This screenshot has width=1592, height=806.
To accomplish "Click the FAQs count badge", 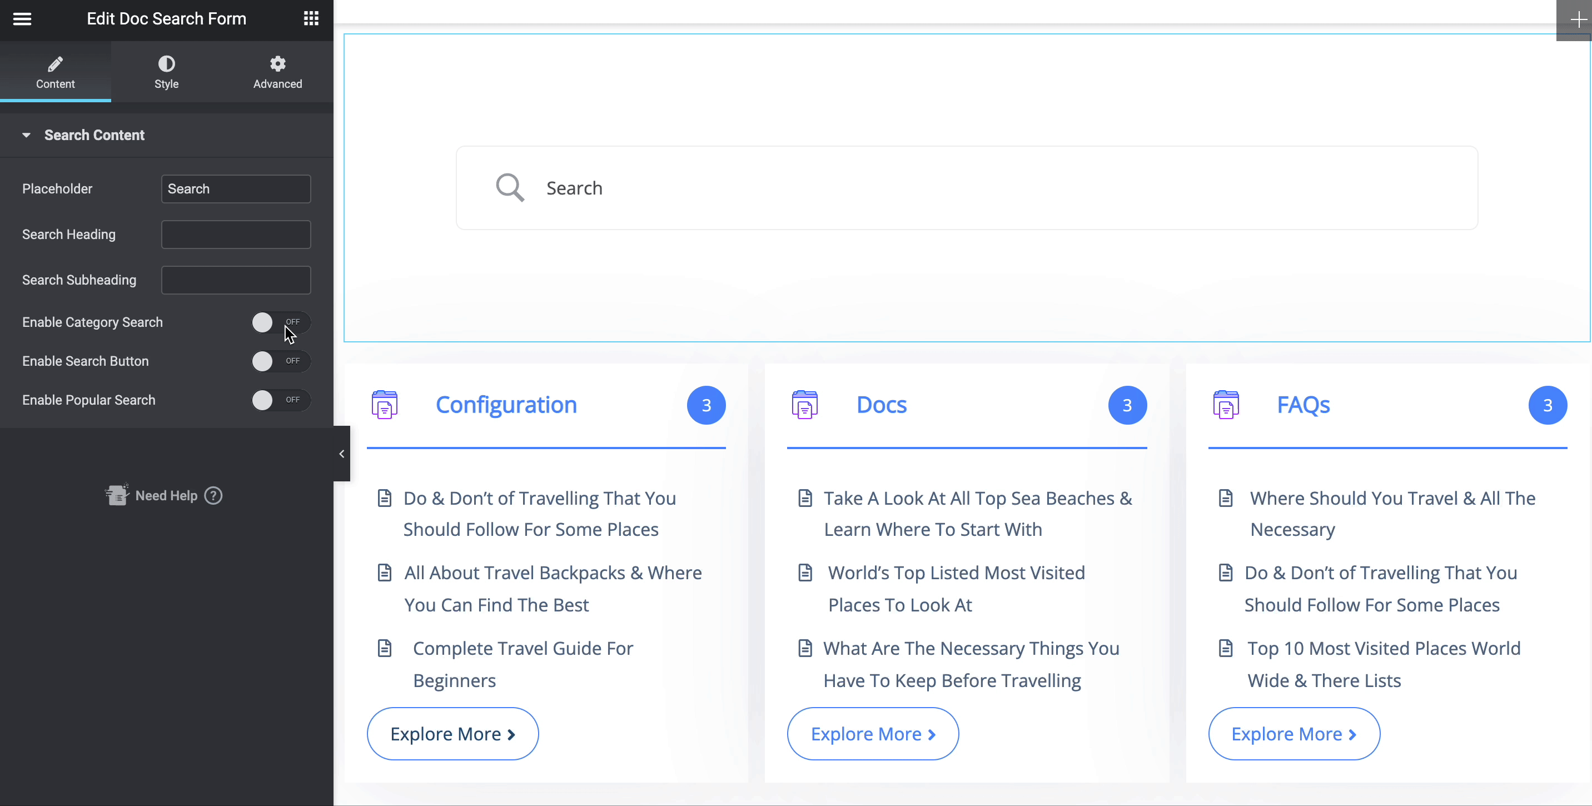I will click(1547, 405).
